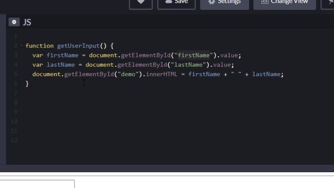Click the .value property on line 3
The height and width of the screenshot is (188, 334).
[x=229, y=55]
